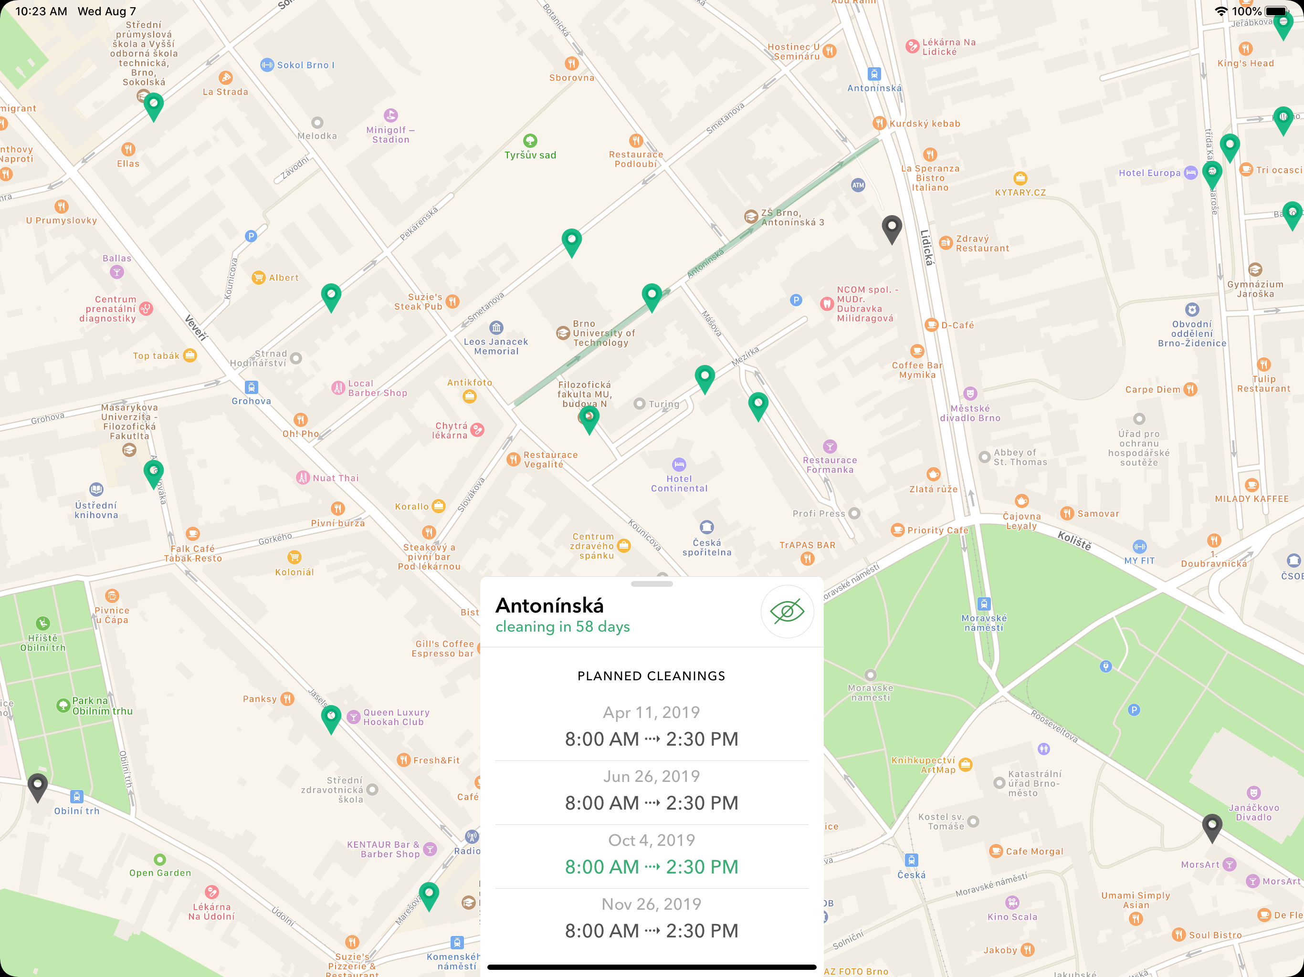Select the green pin near Turing on Mezírka

point(705,379)
